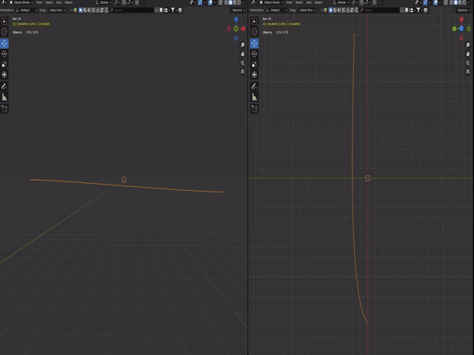Select the Measure tool in right viewport
The height and width of the screenshot is (355, 474).
coord(254,97)
